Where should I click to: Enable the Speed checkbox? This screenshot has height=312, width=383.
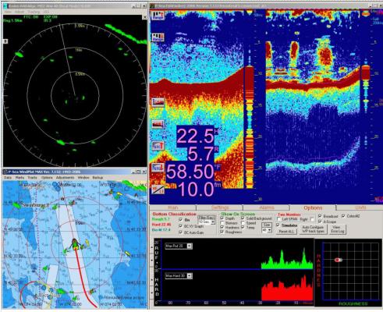pyautogui.click(x=243, y=223)
